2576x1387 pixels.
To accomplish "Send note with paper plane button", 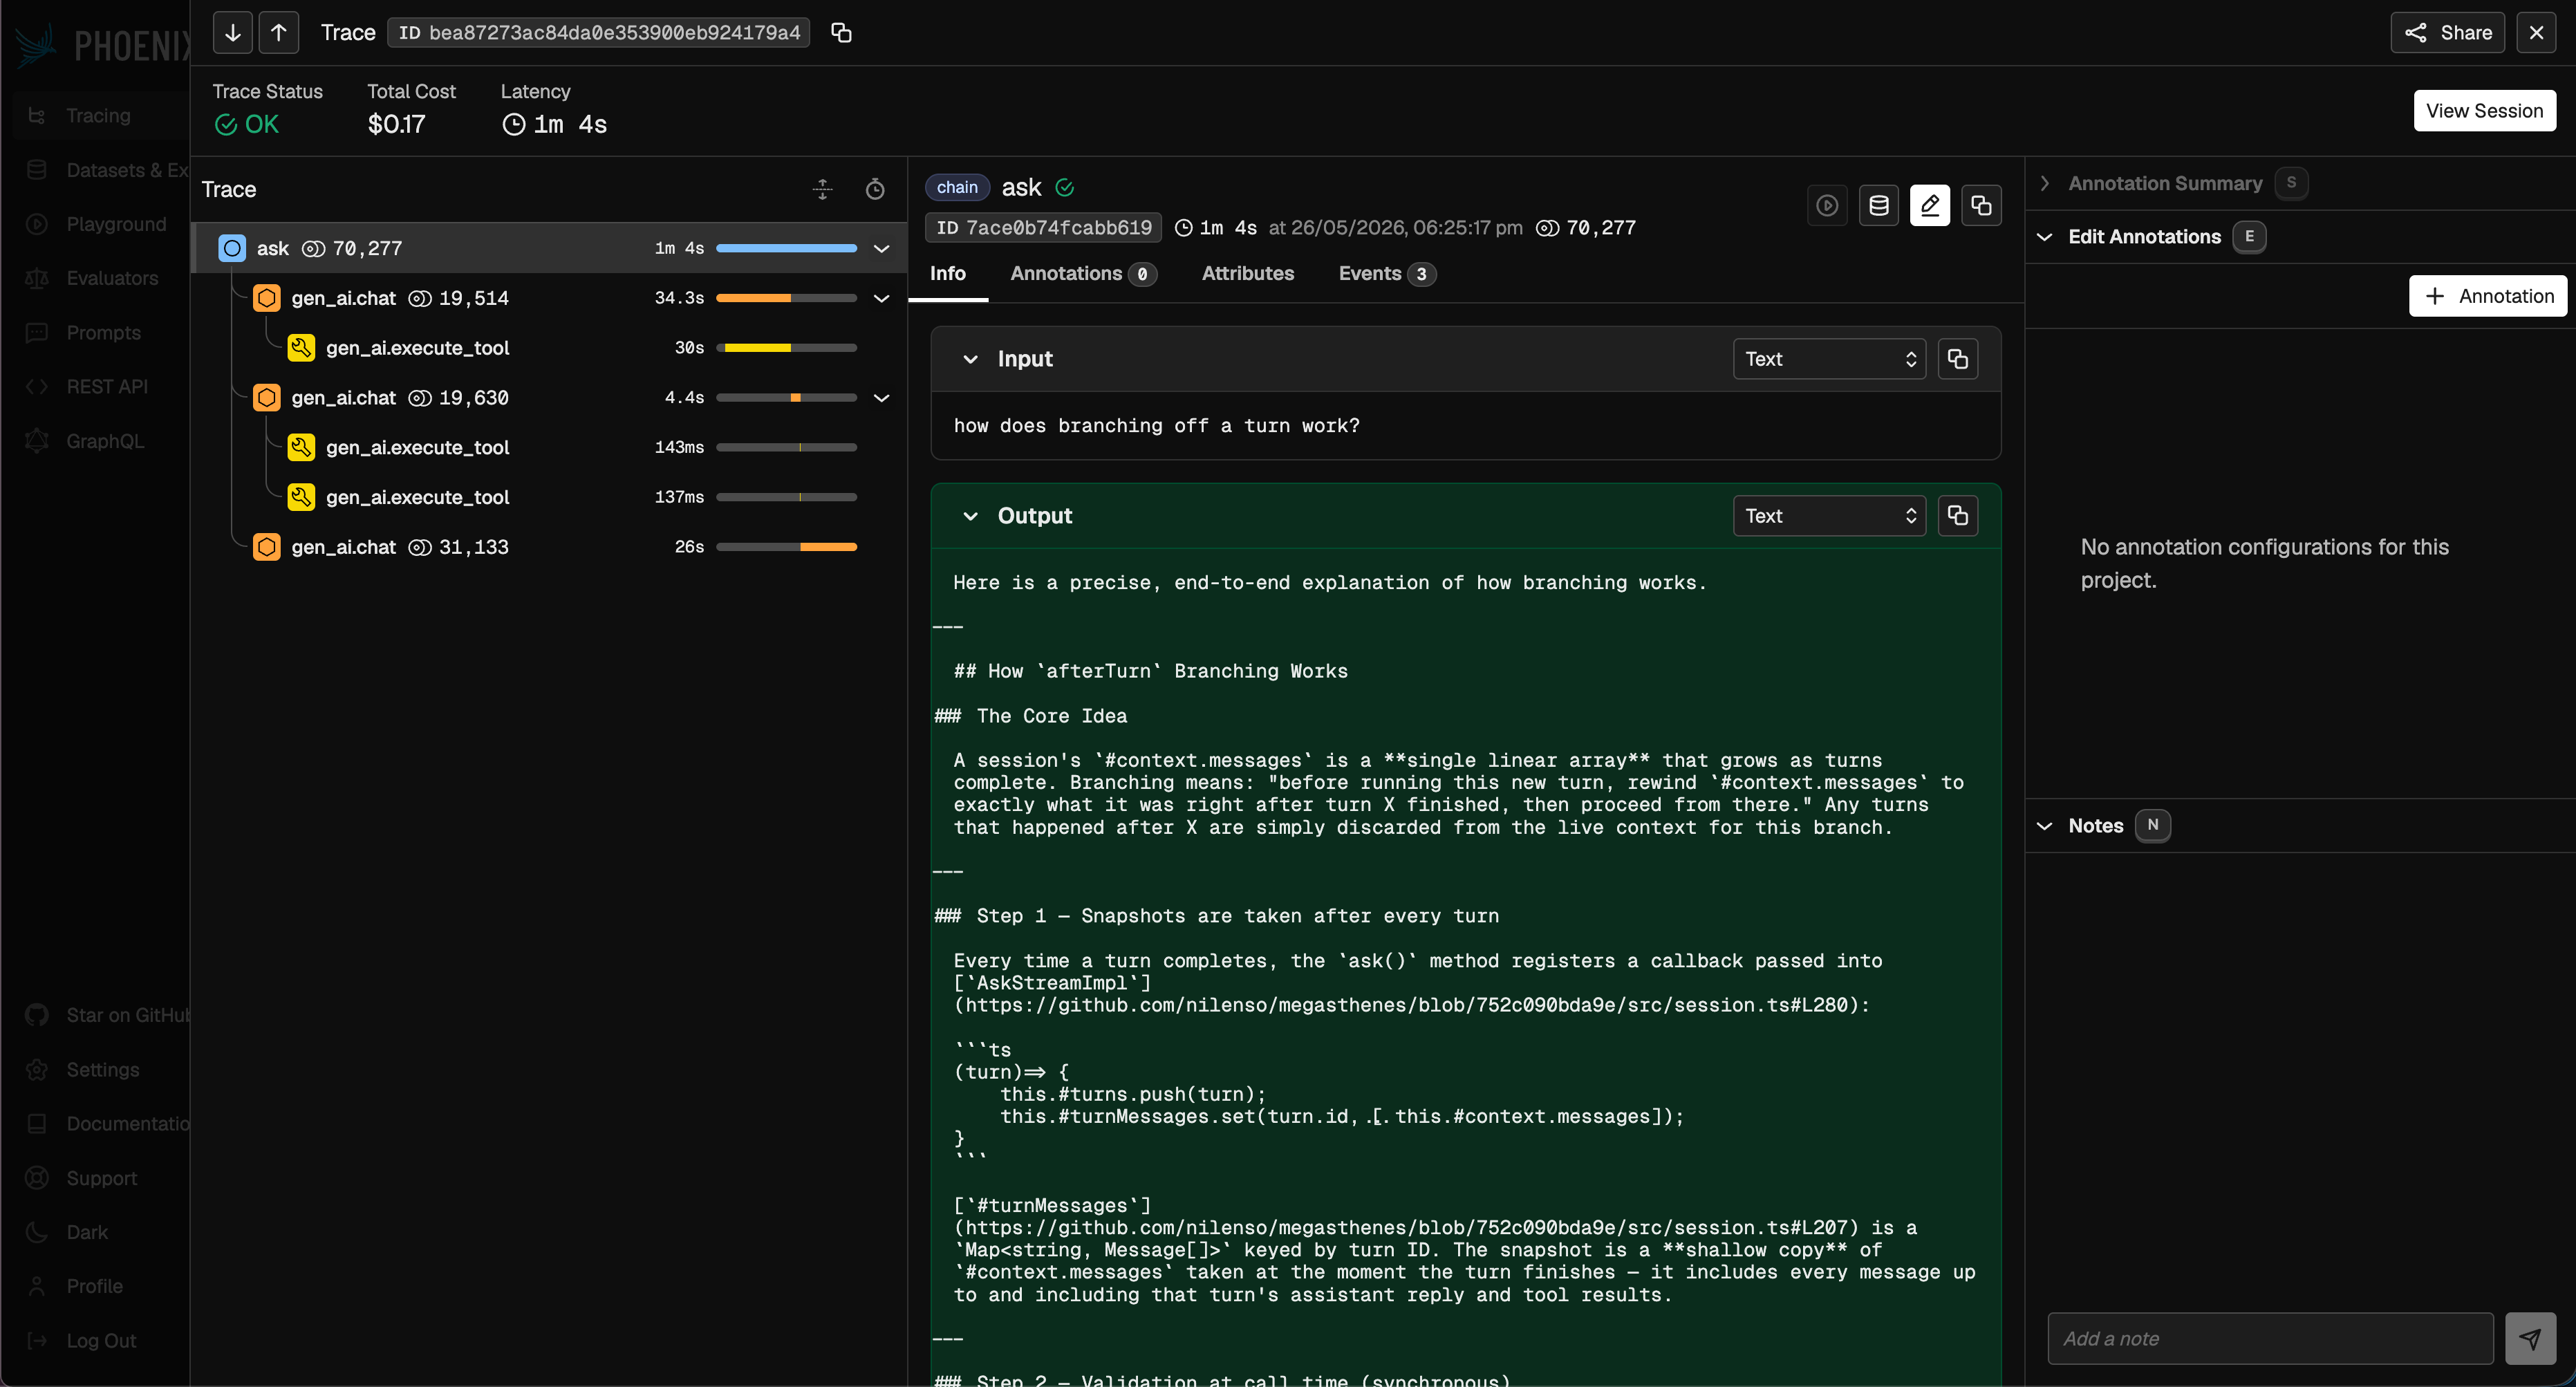I will 2529,1339.
